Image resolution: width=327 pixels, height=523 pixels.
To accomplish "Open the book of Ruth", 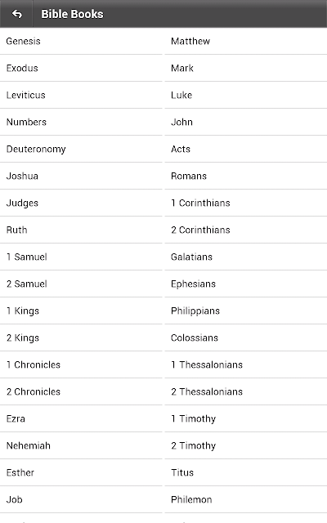I will (x=81, y=230).
